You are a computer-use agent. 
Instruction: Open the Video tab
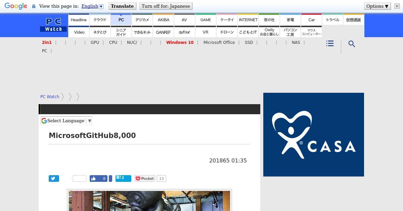pyautogui.click(x=79, y=32)
